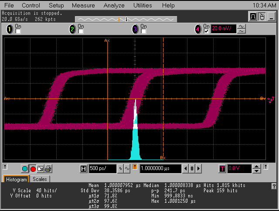The image size is (279, 211).
Task: Enable channel 1 On checkbox
Action: tap(18, 31)
